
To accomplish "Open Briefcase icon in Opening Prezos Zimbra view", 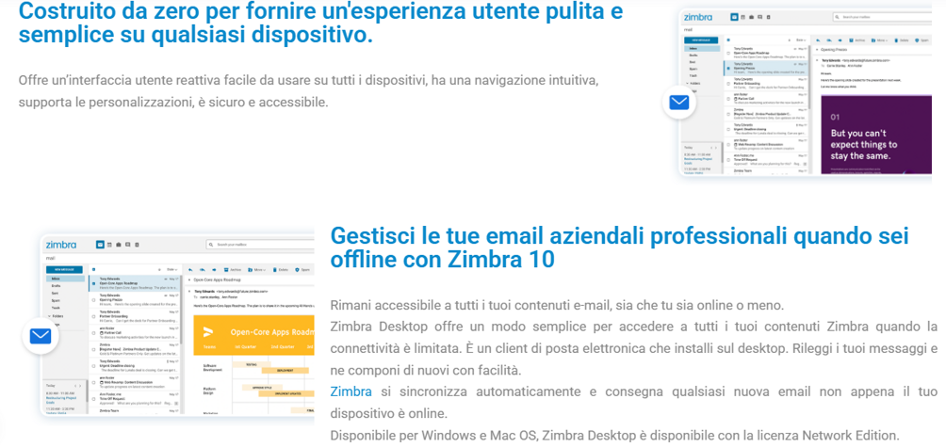I will [751, 17].
